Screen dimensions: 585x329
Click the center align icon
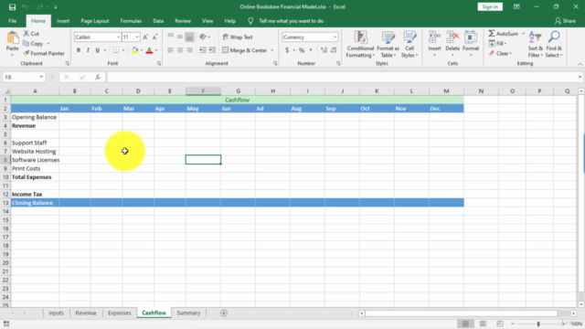(x=180, y=50)
